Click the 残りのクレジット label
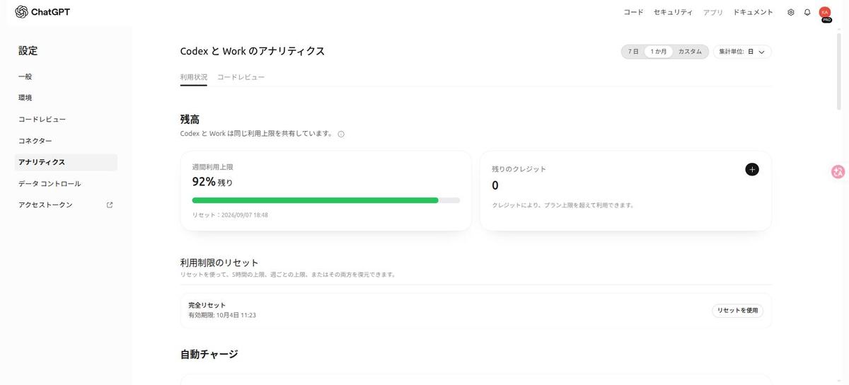The width and height of the screenshot is (849, 385). (519, 169)
